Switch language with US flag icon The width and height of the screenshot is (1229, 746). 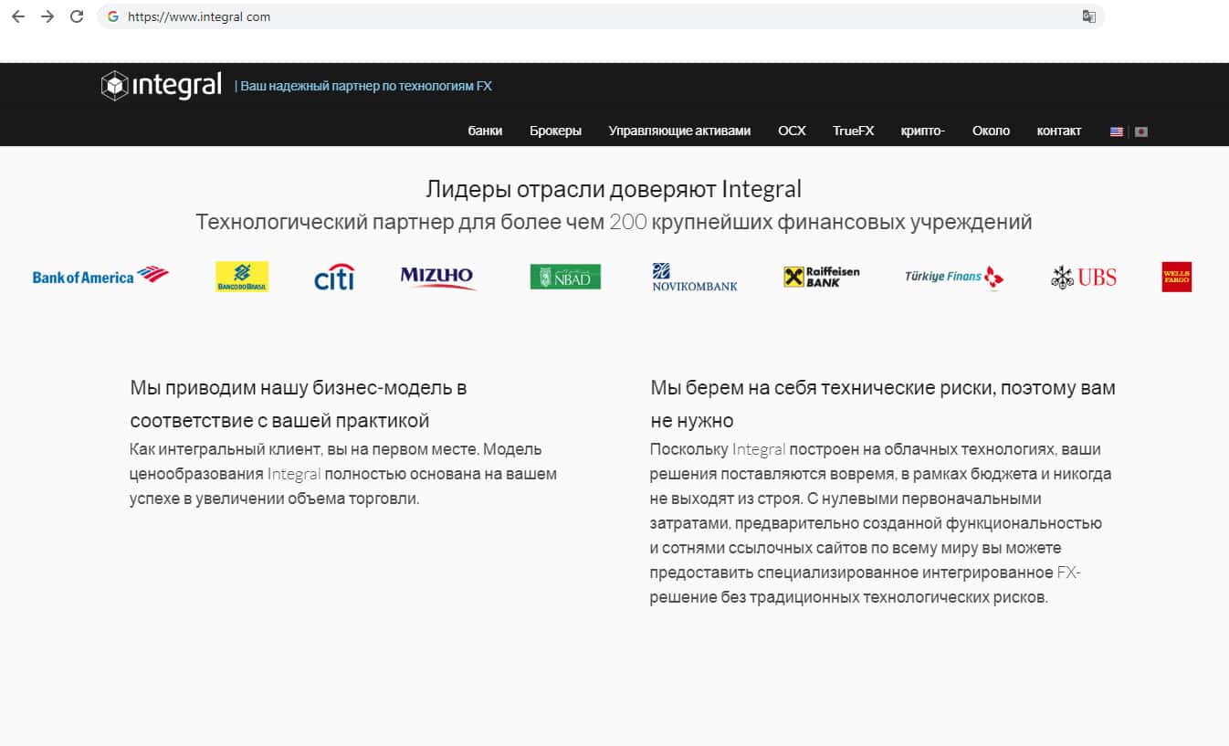(x=1116, y=131)
